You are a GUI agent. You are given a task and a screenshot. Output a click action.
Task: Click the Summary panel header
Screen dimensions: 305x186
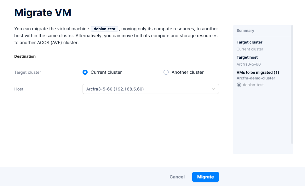pos(245,31)
